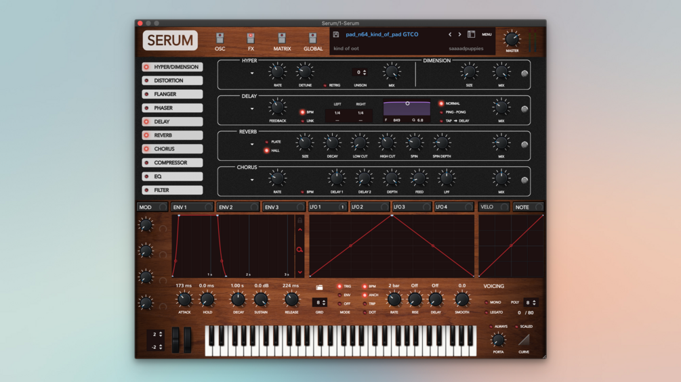Screen dimensions: 681x382
Task: Select PLATE reverb type
Action: coord(267,141)
